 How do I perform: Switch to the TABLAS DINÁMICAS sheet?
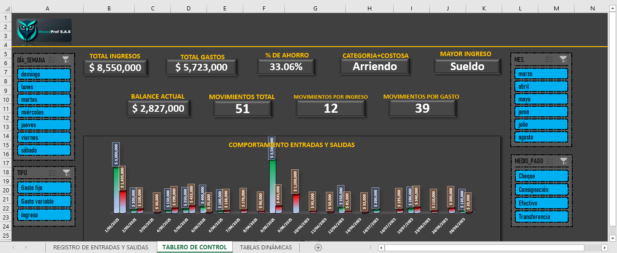coord(266,247)
